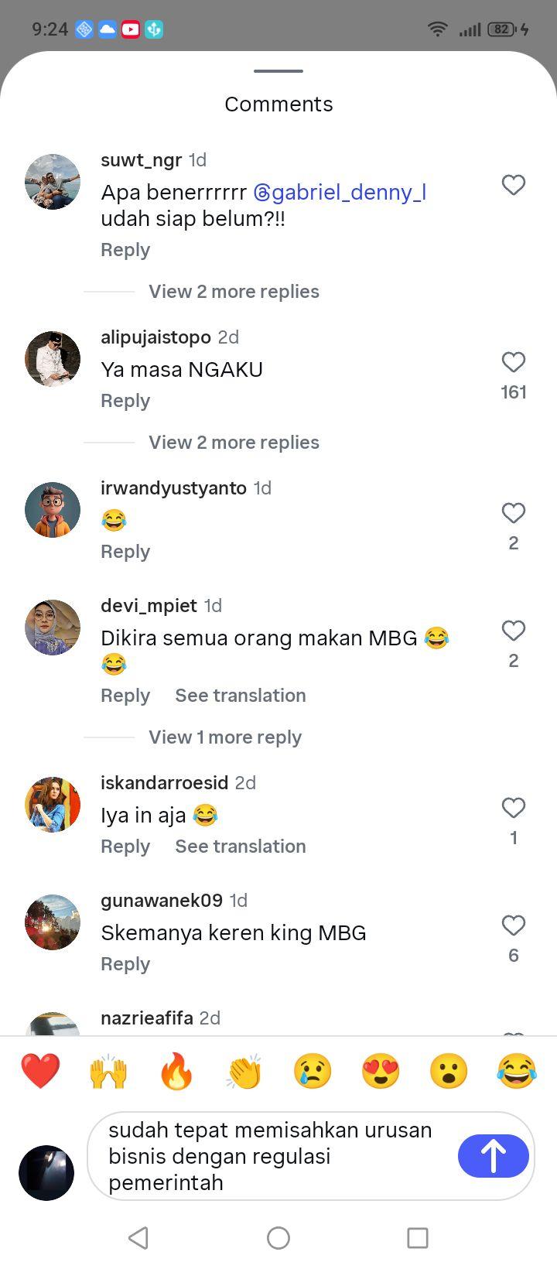Insert the crying face emoji
Viewport: 557px width, 1269px height.
click(313, 1072)
